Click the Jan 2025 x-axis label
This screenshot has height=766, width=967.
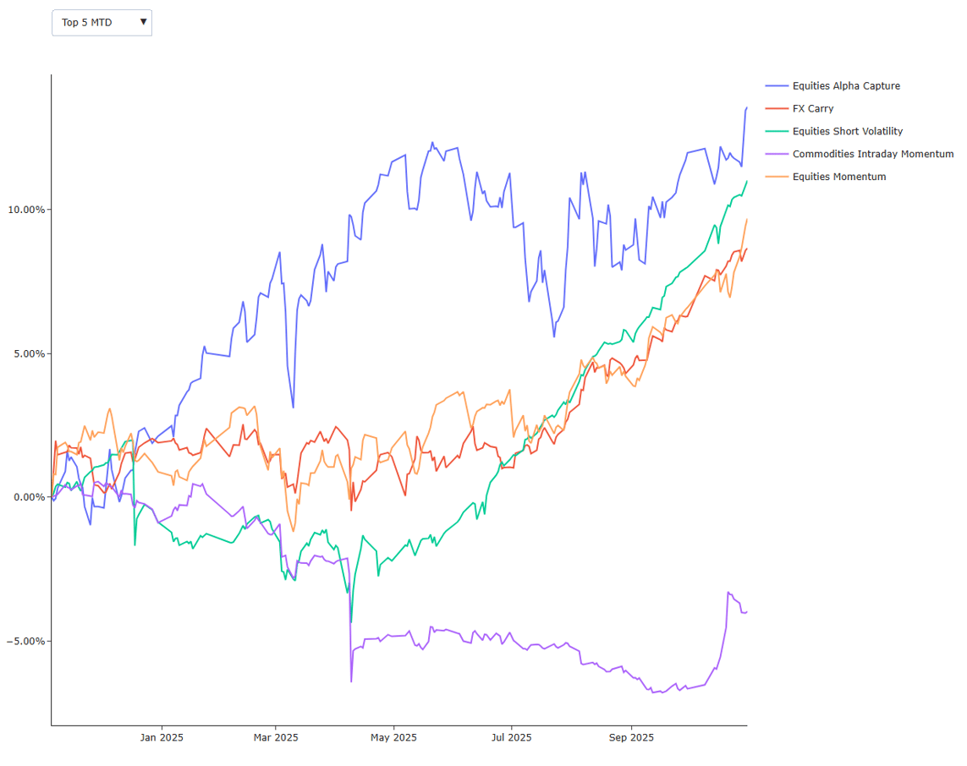(x=161, y=737)
